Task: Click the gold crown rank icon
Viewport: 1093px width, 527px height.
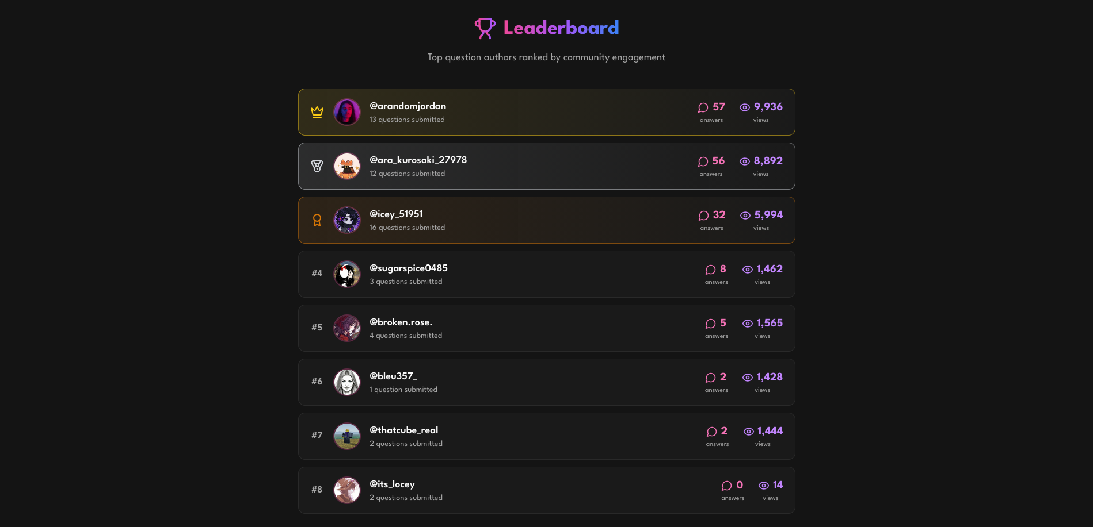Action: pos(317,112)
